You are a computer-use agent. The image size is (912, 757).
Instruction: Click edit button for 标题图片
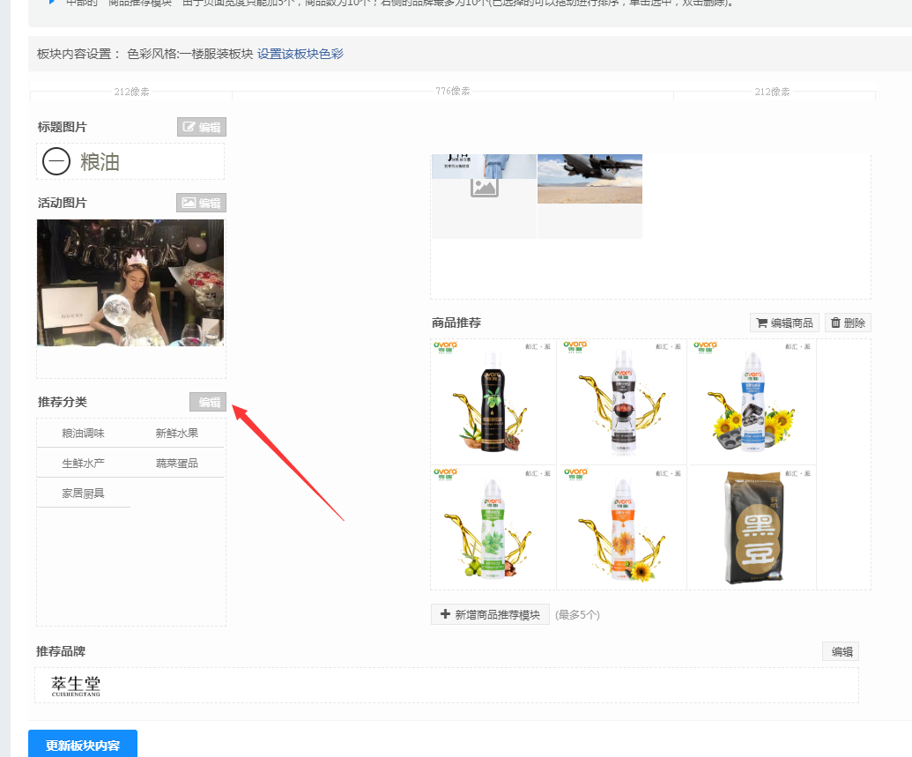201,127
